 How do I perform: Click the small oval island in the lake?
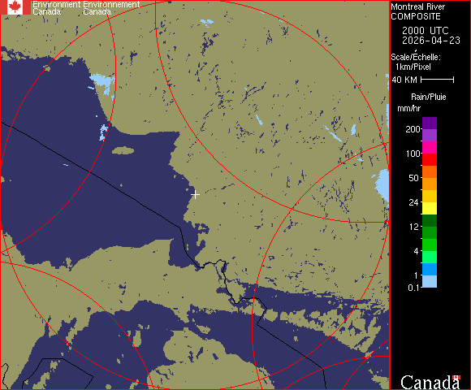pyautogui.click(x=123, y=150)
